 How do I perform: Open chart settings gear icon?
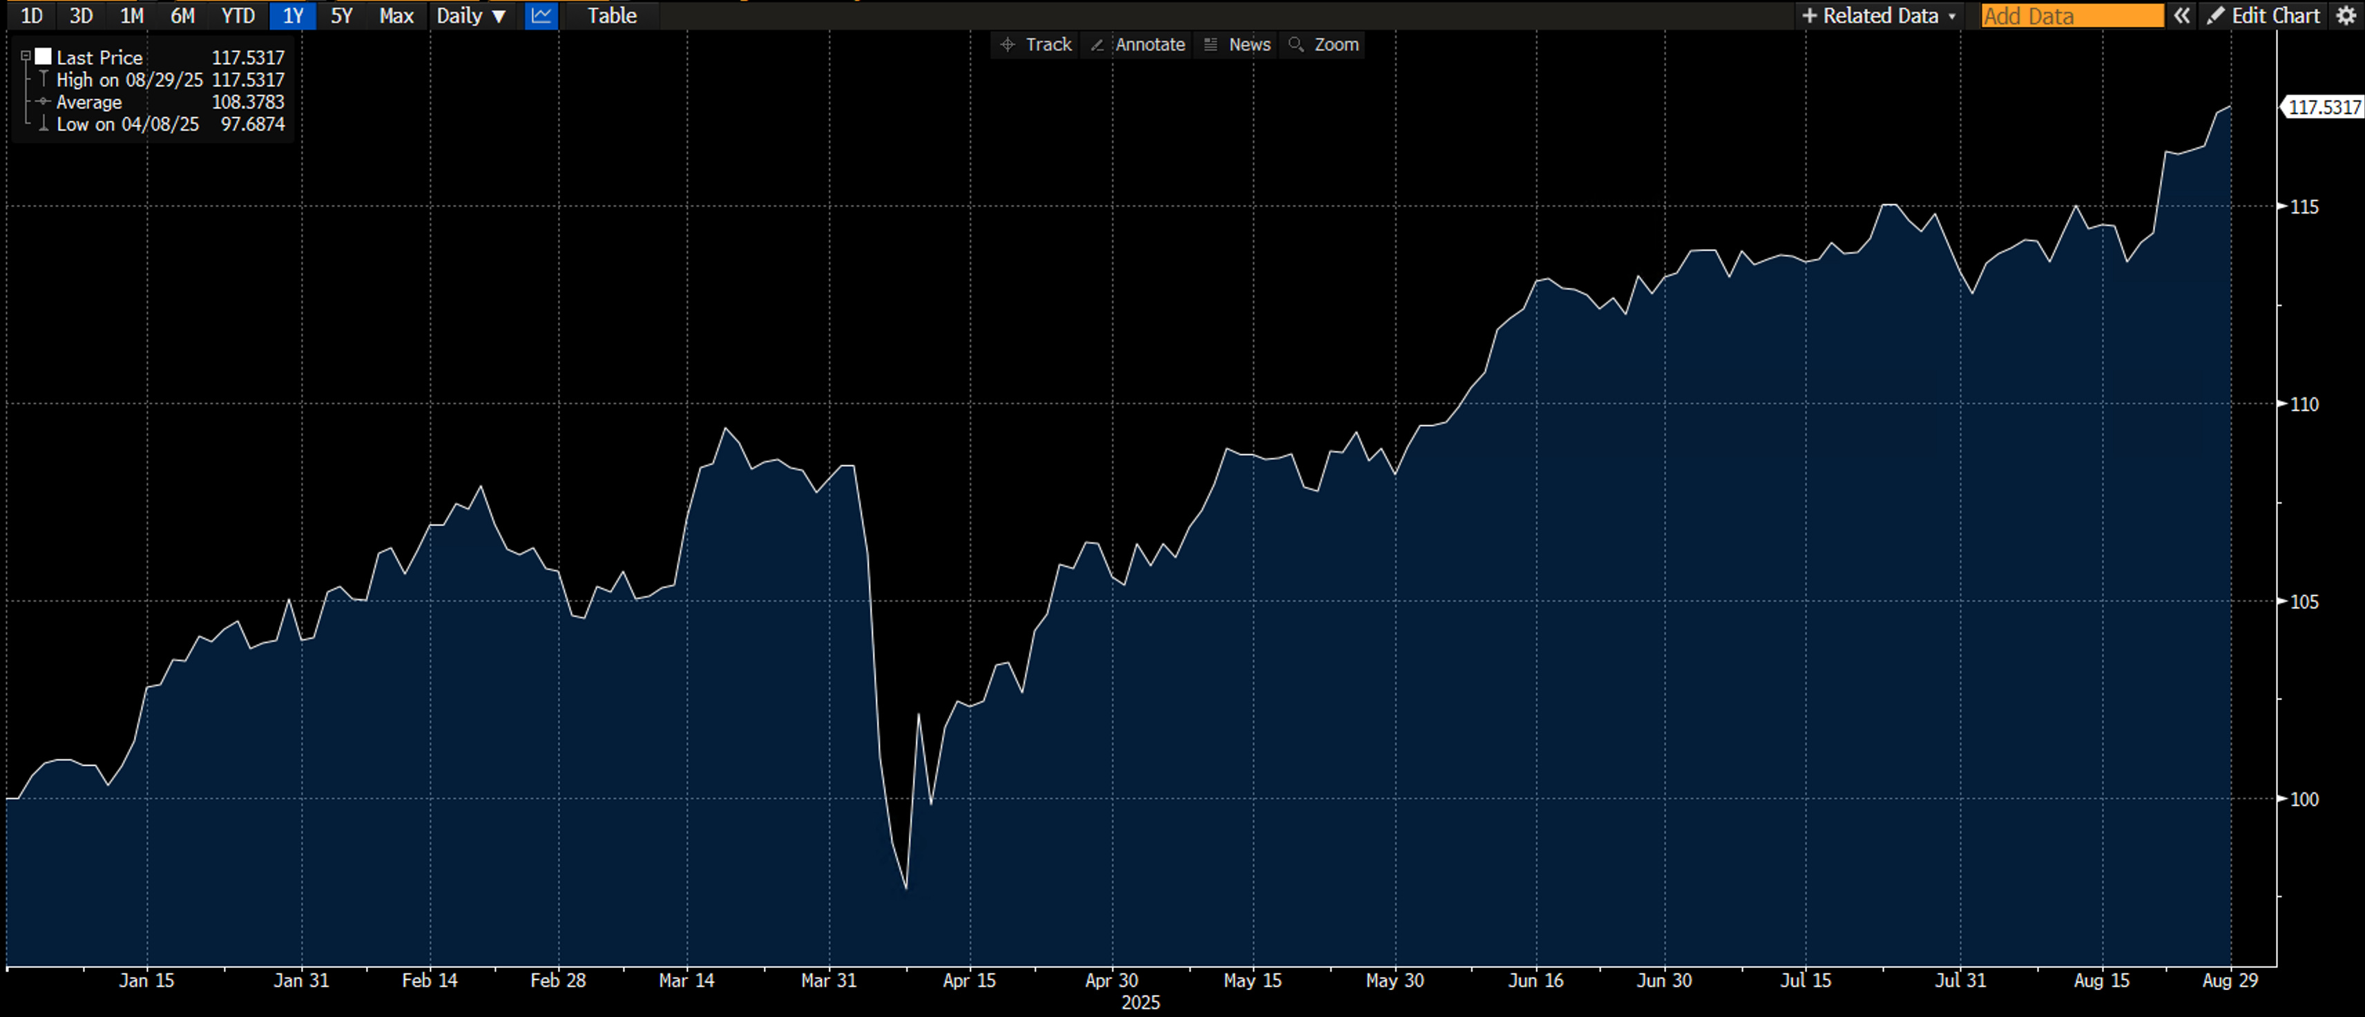point(2346,16)
